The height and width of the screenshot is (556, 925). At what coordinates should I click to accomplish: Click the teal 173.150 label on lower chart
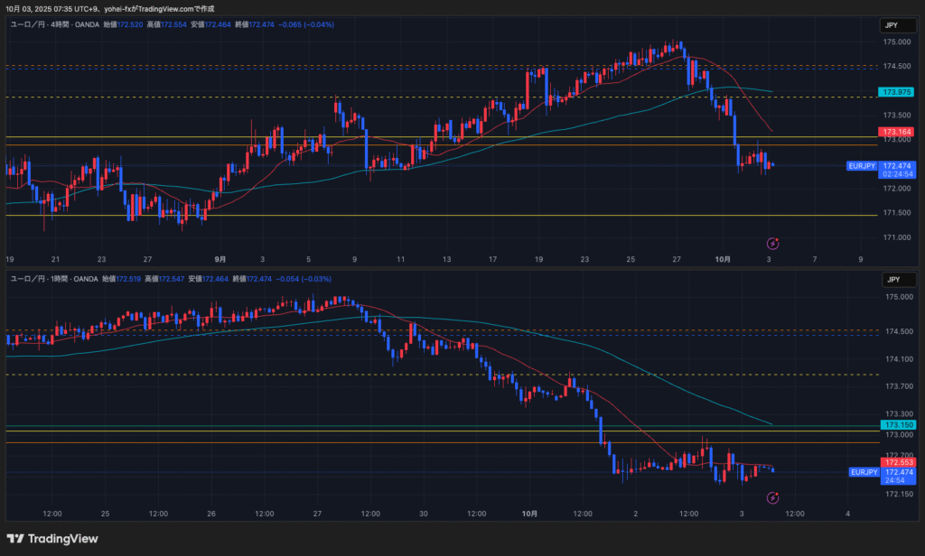coord(897,424)
